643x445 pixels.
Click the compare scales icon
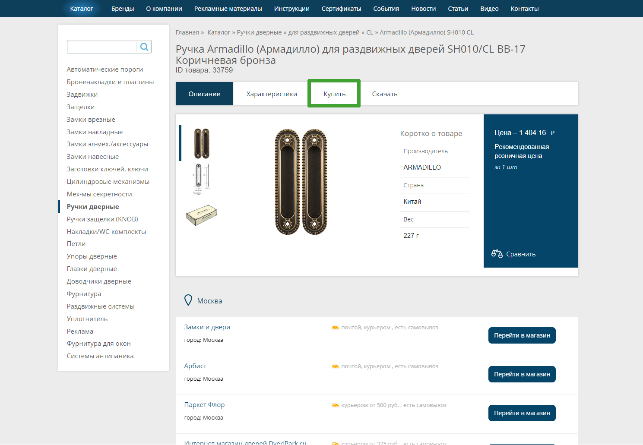pyautogui.click(x=497, y=254)
